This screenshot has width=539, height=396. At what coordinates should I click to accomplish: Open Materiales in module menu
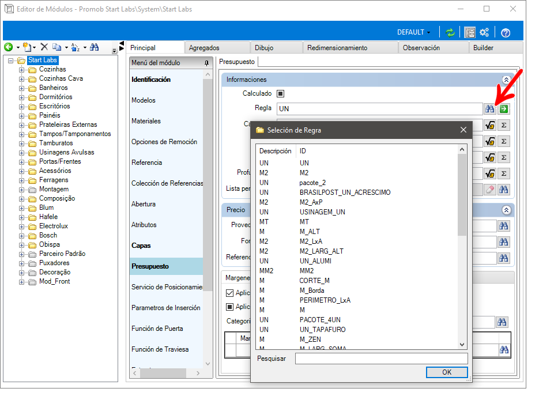pyautogui.click(x=146, y=121)
